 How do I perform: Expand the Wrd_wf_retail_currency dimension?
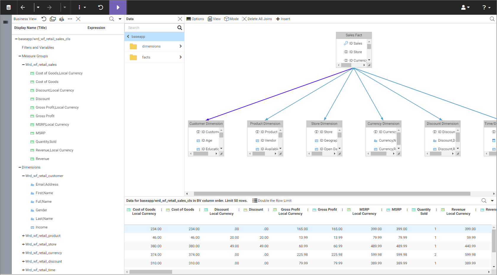click(23, 253)
